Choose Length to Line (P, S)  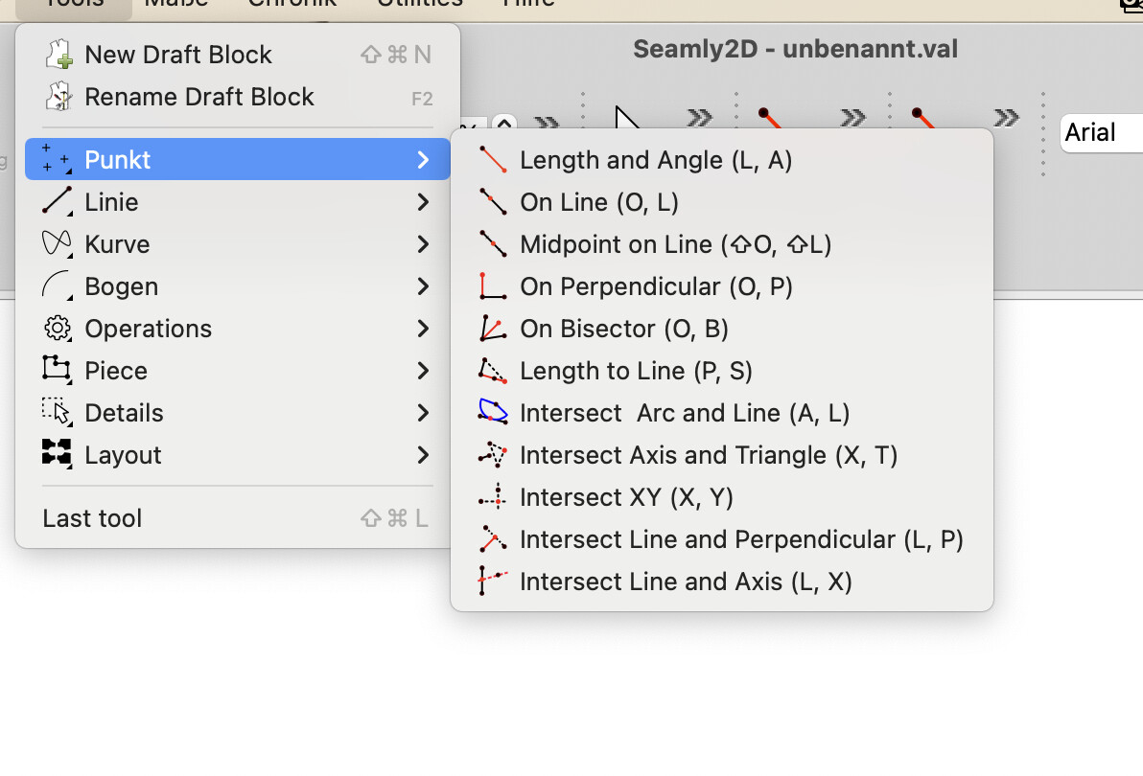pyautogui.click(x=635, y=371)
